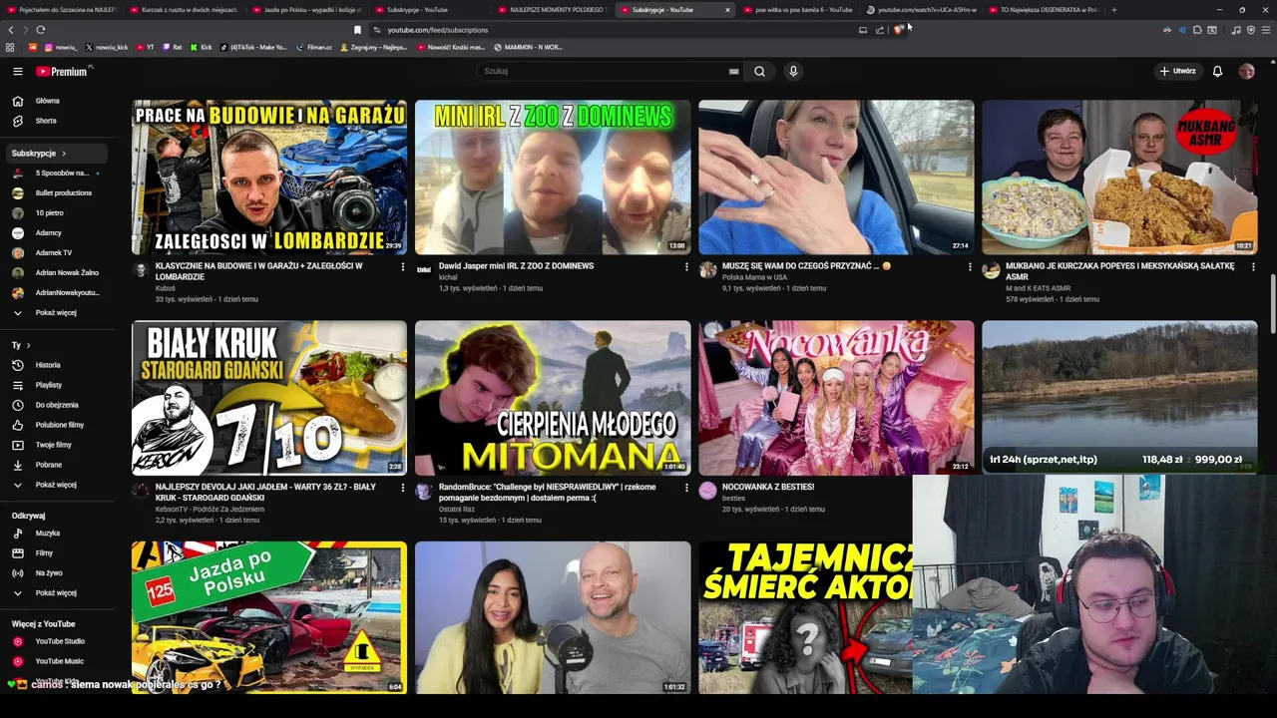The width and height of the screenshot is (1277, 718).
Task: Open Na żywo live section
Action: tap(49, 573)
